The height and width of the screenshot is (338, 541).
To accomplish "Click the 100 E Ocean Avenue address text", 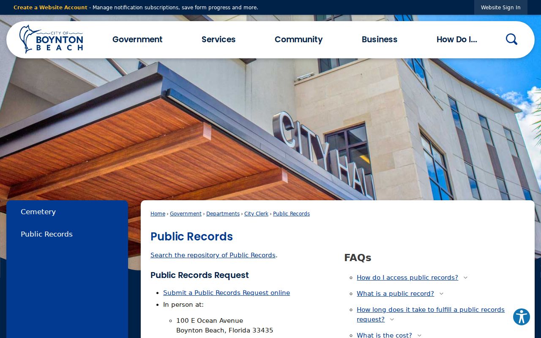I will click(210, 321).
